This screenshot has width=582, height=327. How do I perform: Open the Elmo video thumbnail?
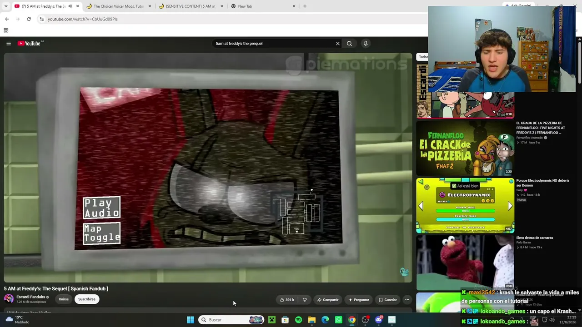(465, 263)
